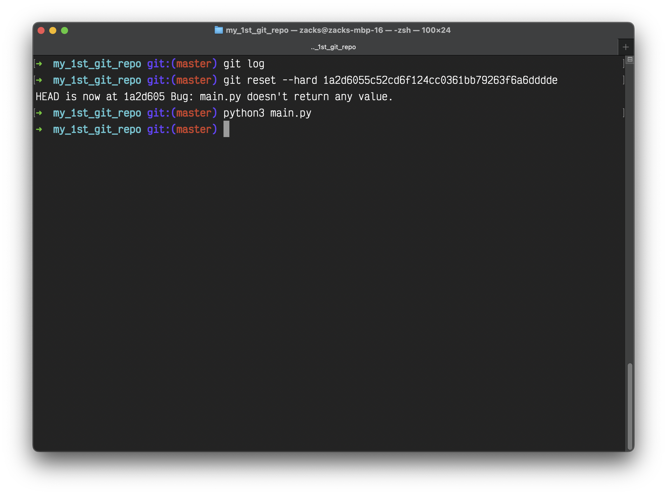Viewport: 667px width, 495px height.
Task: Click the block cursor at the prompt
Action: click(x=226, y=129)
